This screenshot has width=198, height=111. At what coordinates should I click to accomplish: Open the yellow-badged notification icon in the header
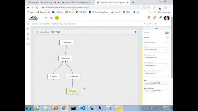click(x=154, y=18)
